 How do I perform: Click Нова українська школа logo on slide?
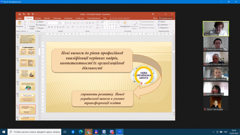click(144, 75)
